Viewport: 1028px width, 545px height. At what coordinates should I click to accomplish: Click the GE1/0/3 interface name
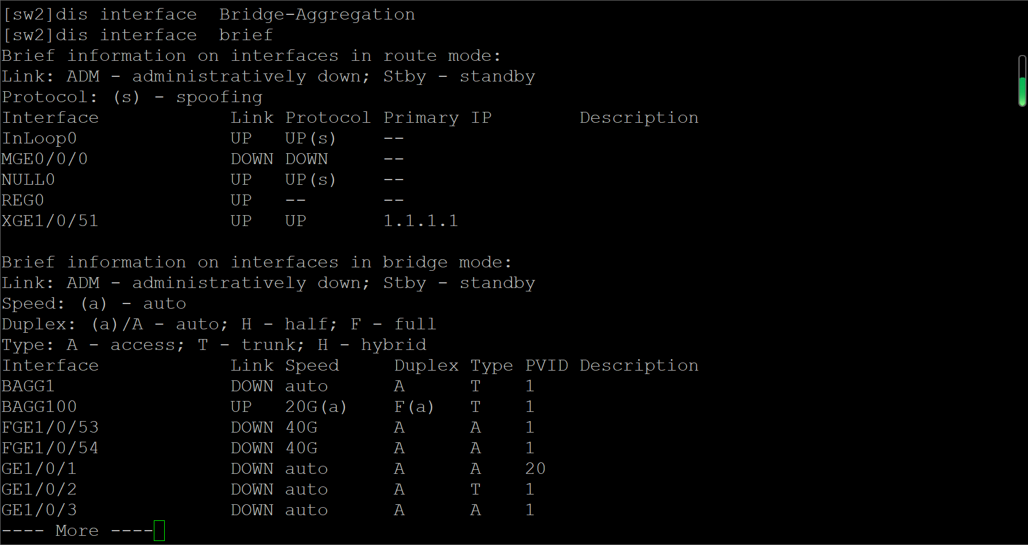pyautogui.click(x=39, y=510)
